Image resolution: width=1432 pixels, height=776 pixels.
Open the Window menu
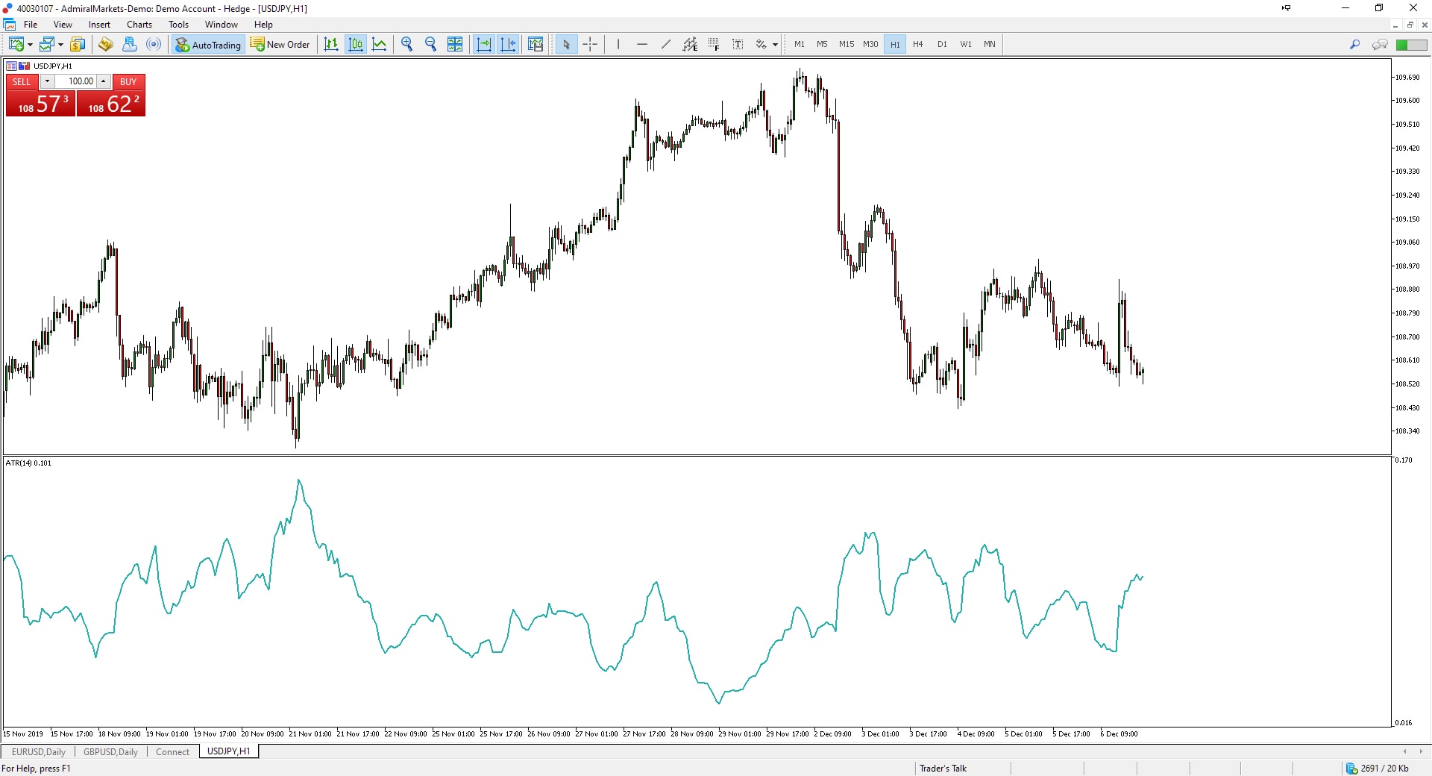[x=222, y=25]
